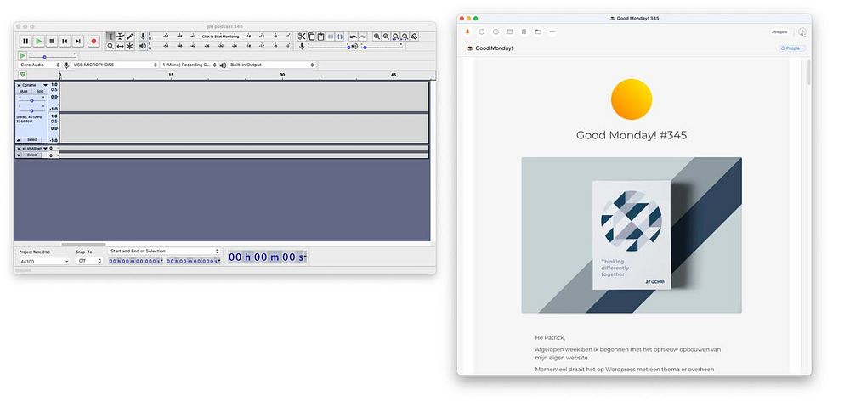Viewport: 850px width, 407px height.
Task: Open the recording channels dropdown
Action: click(x=190, y=65)
